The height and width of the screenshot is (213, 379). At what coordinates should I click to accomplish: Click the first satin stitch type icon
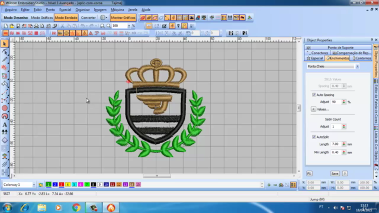pos(5,33)
